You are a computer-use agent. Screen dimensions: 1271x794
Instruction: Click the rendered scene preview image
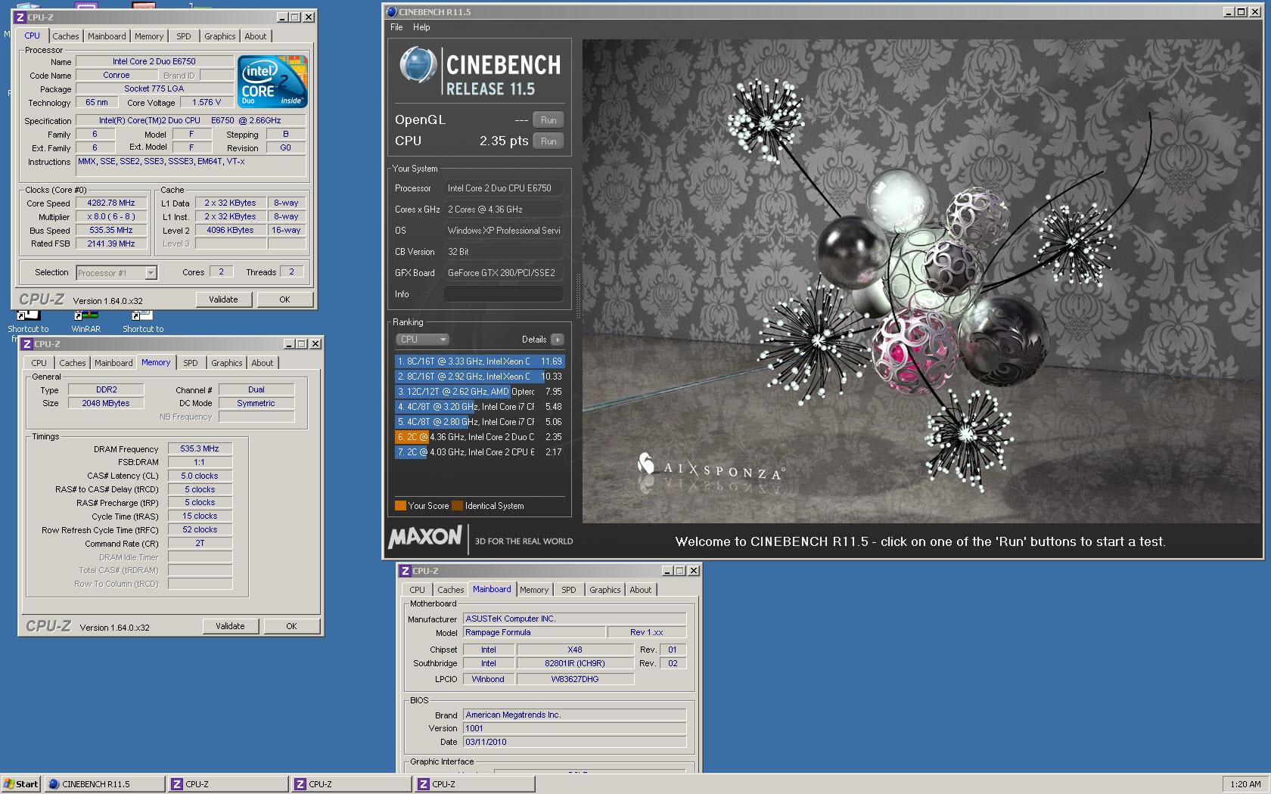921,281
